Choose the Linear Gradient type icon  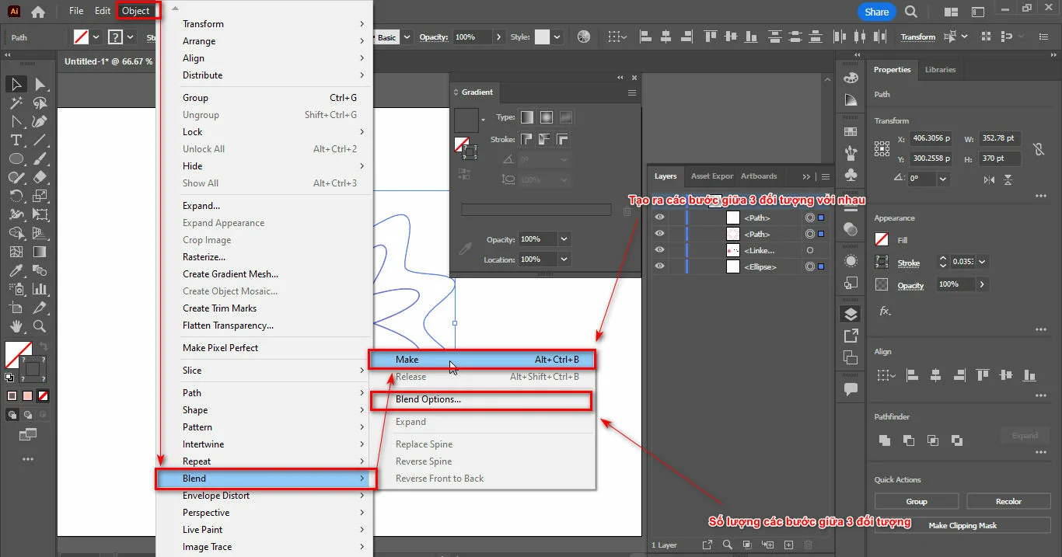click(x=527, y=117)
